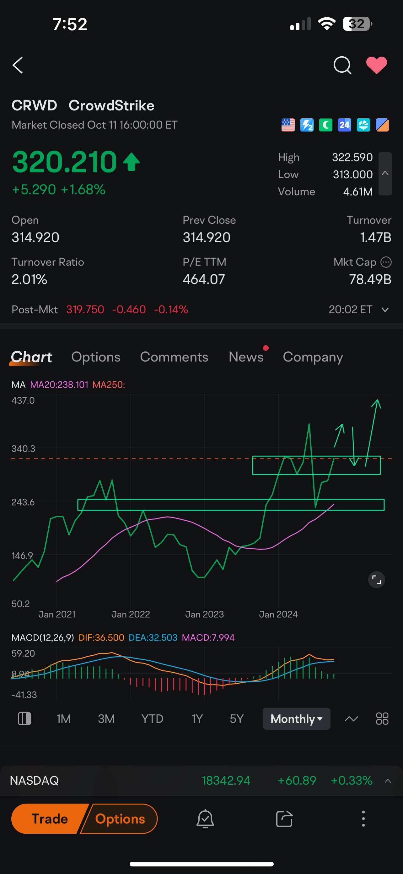Toggle the pink heart favorite icon
Viewport: 403px width, 874px height.
[377, 65]
